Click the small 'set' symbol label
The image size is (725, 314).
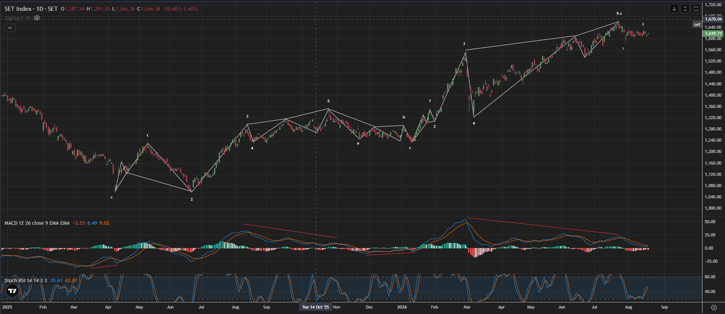point(697,24)
